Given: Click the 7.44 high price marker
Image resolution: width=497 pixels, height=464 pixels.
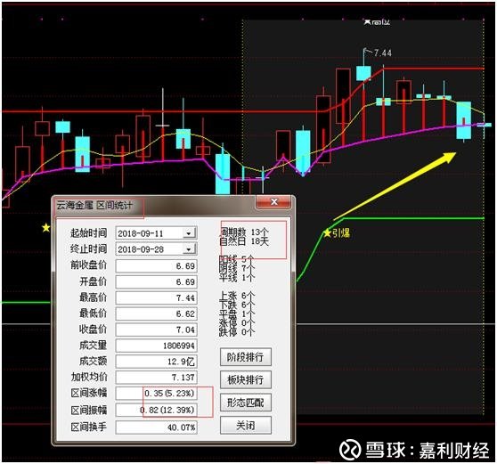Looking at the screenshot, I should coord(382,53).
